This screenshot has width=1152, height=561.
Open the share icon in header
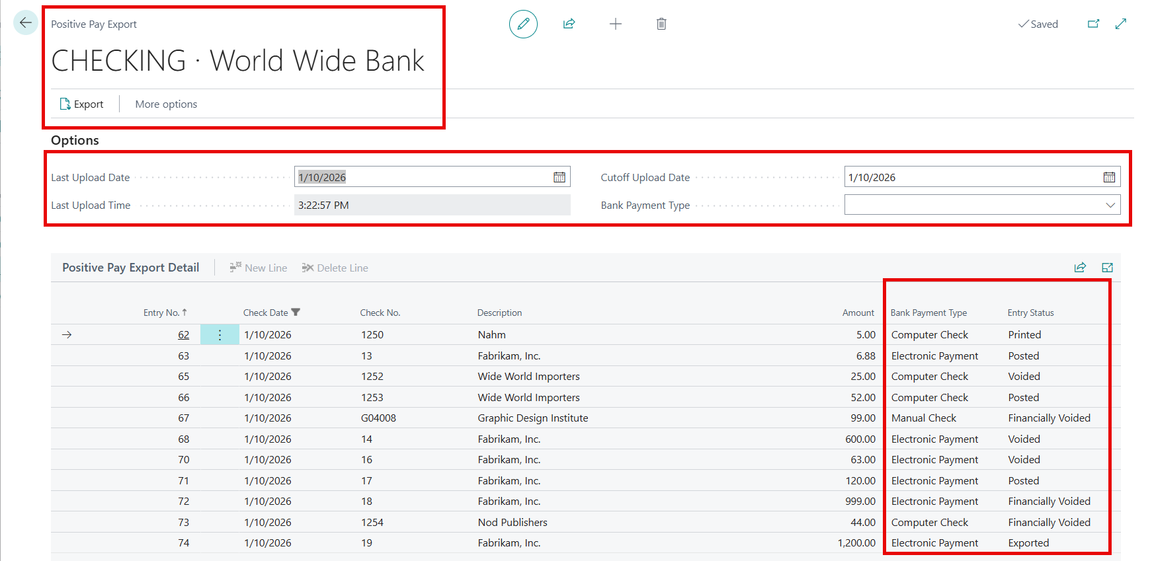(569, 24)
